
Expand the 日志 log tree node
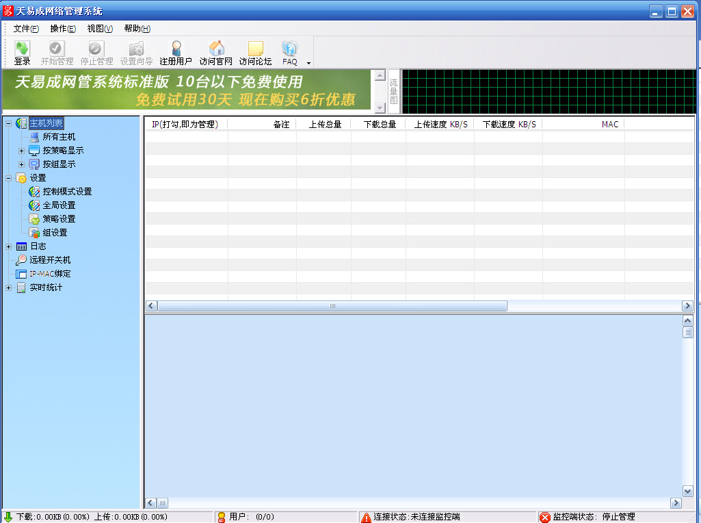pyautogui.click(x=8, y=246)
